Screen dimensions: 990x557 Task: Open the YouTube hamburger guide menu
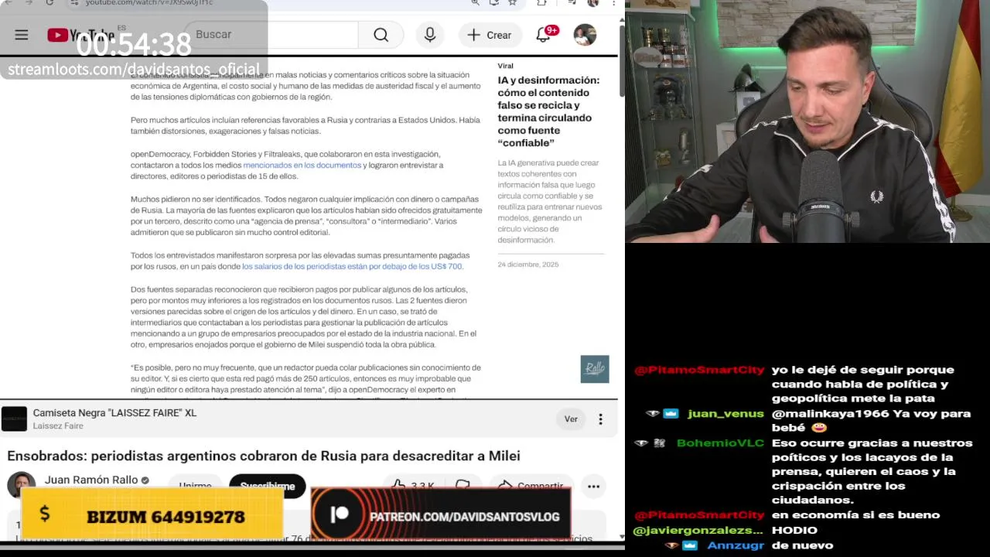[22, 35]
